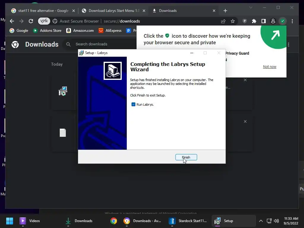Click the share page icon
Screen dimensions: 304x228
pyautogui.click(x=223, y=21)
